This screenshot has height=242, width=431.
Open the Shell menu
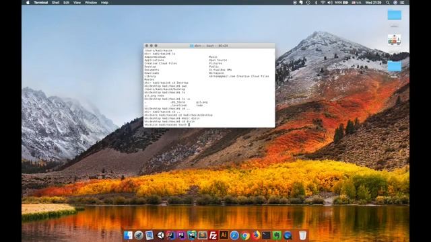pos(55,3)
